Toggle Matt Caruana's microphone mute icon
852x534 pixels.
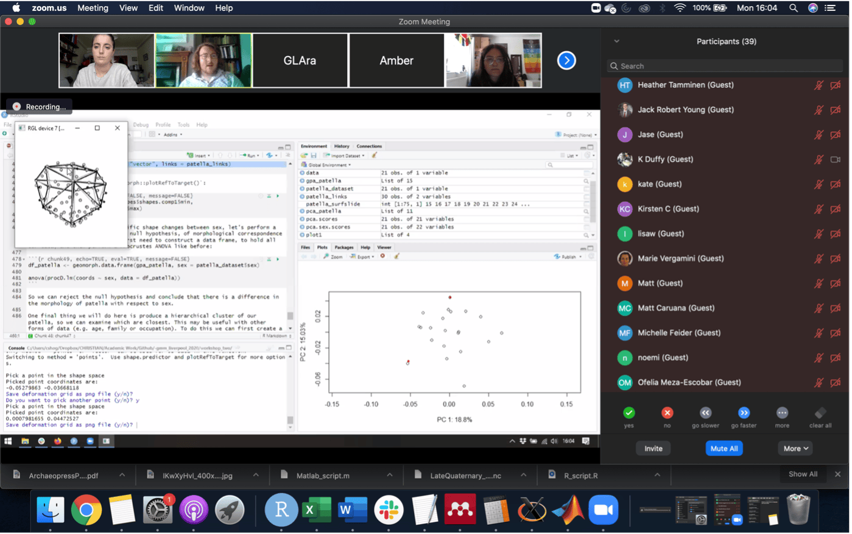click(819, 308)
